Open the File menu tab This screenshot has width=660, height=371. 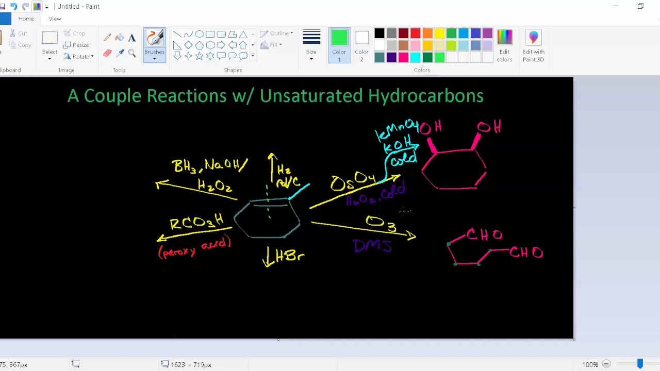point(5,19)
